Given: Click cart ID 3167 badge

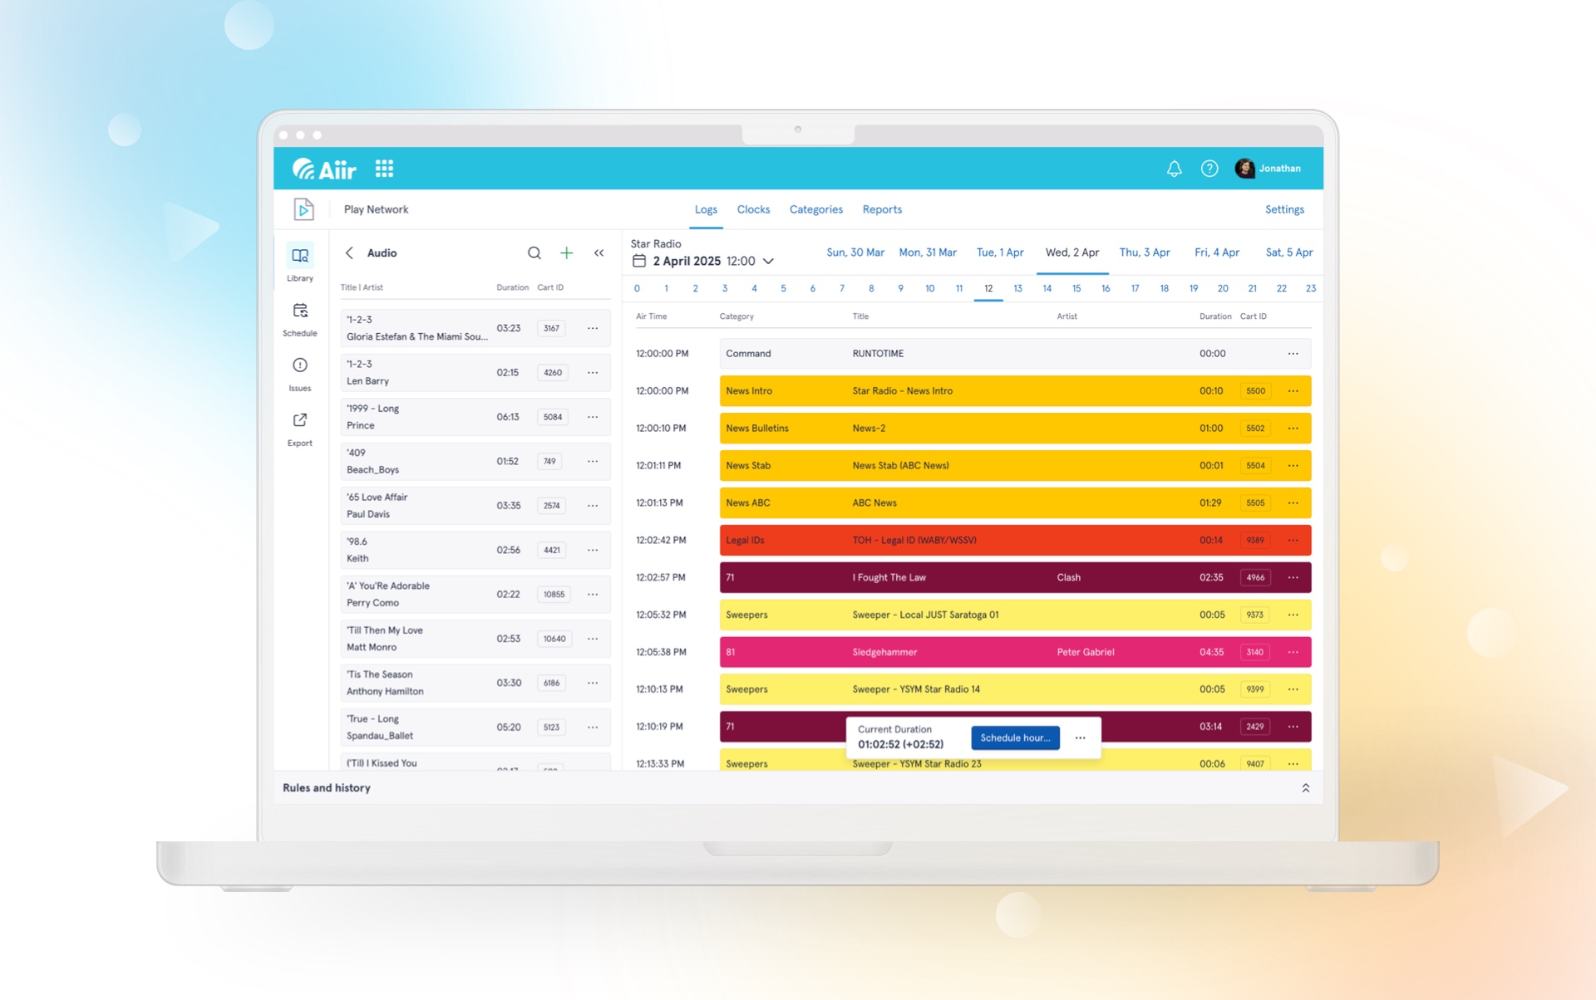Looking at the screenshot, I should tap(551, 328).
